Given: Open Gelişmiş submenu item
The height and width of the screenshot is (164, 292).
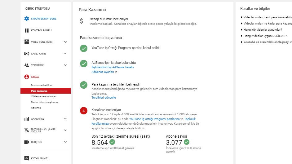Looking at the screenshot, I should coord(36,108).
